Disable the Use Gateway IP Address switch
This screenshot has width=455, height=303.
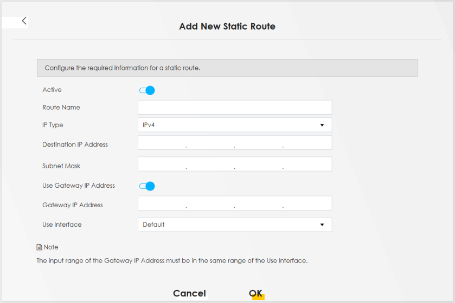click(147, 186)
